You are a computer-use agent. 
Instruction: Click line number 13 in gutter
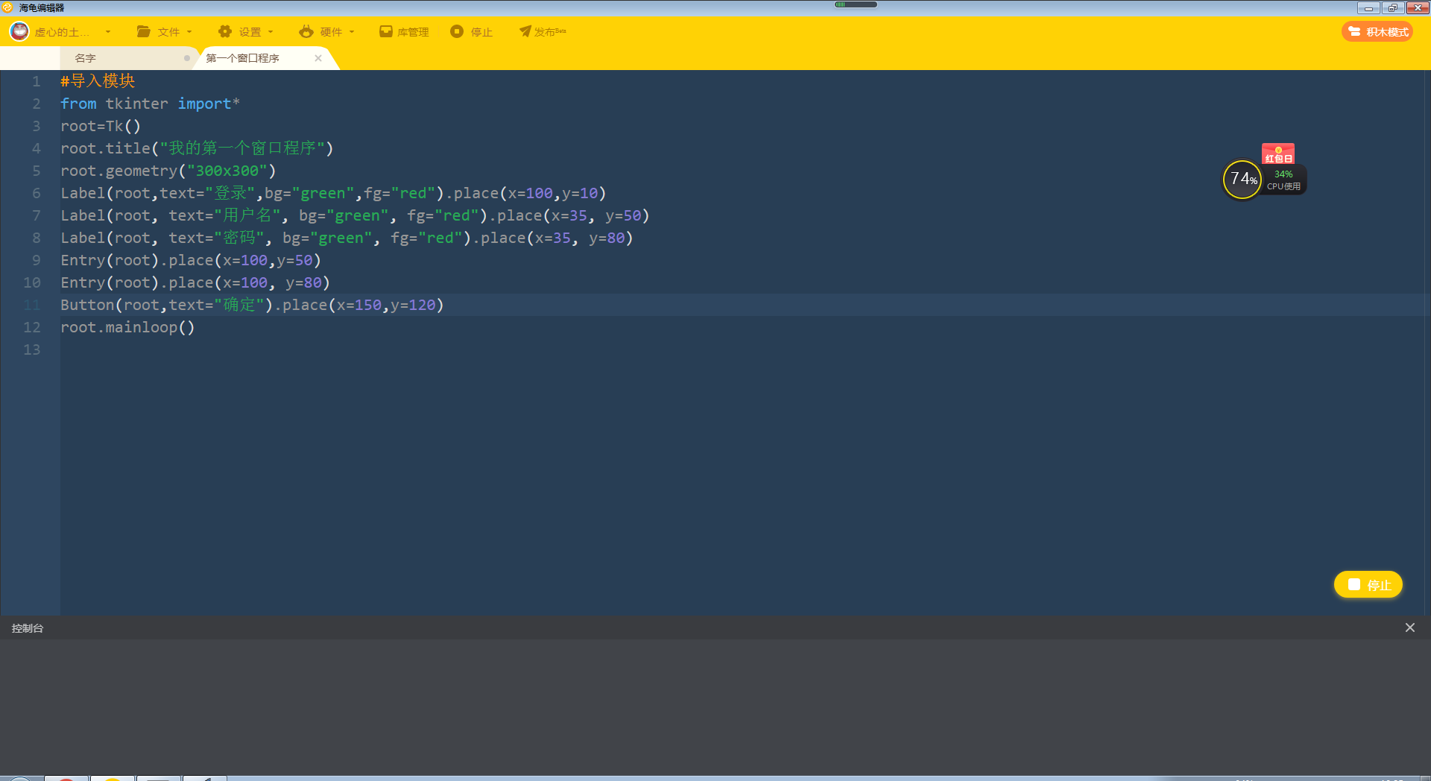[x=32, y=350]
